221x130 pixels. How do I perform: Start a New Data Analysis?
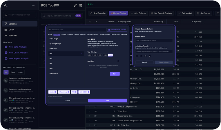click(x=18, y=47)
